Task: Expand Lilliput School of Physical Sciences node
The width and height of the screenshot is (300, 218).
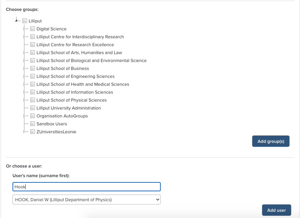Action: coord(24,100)
